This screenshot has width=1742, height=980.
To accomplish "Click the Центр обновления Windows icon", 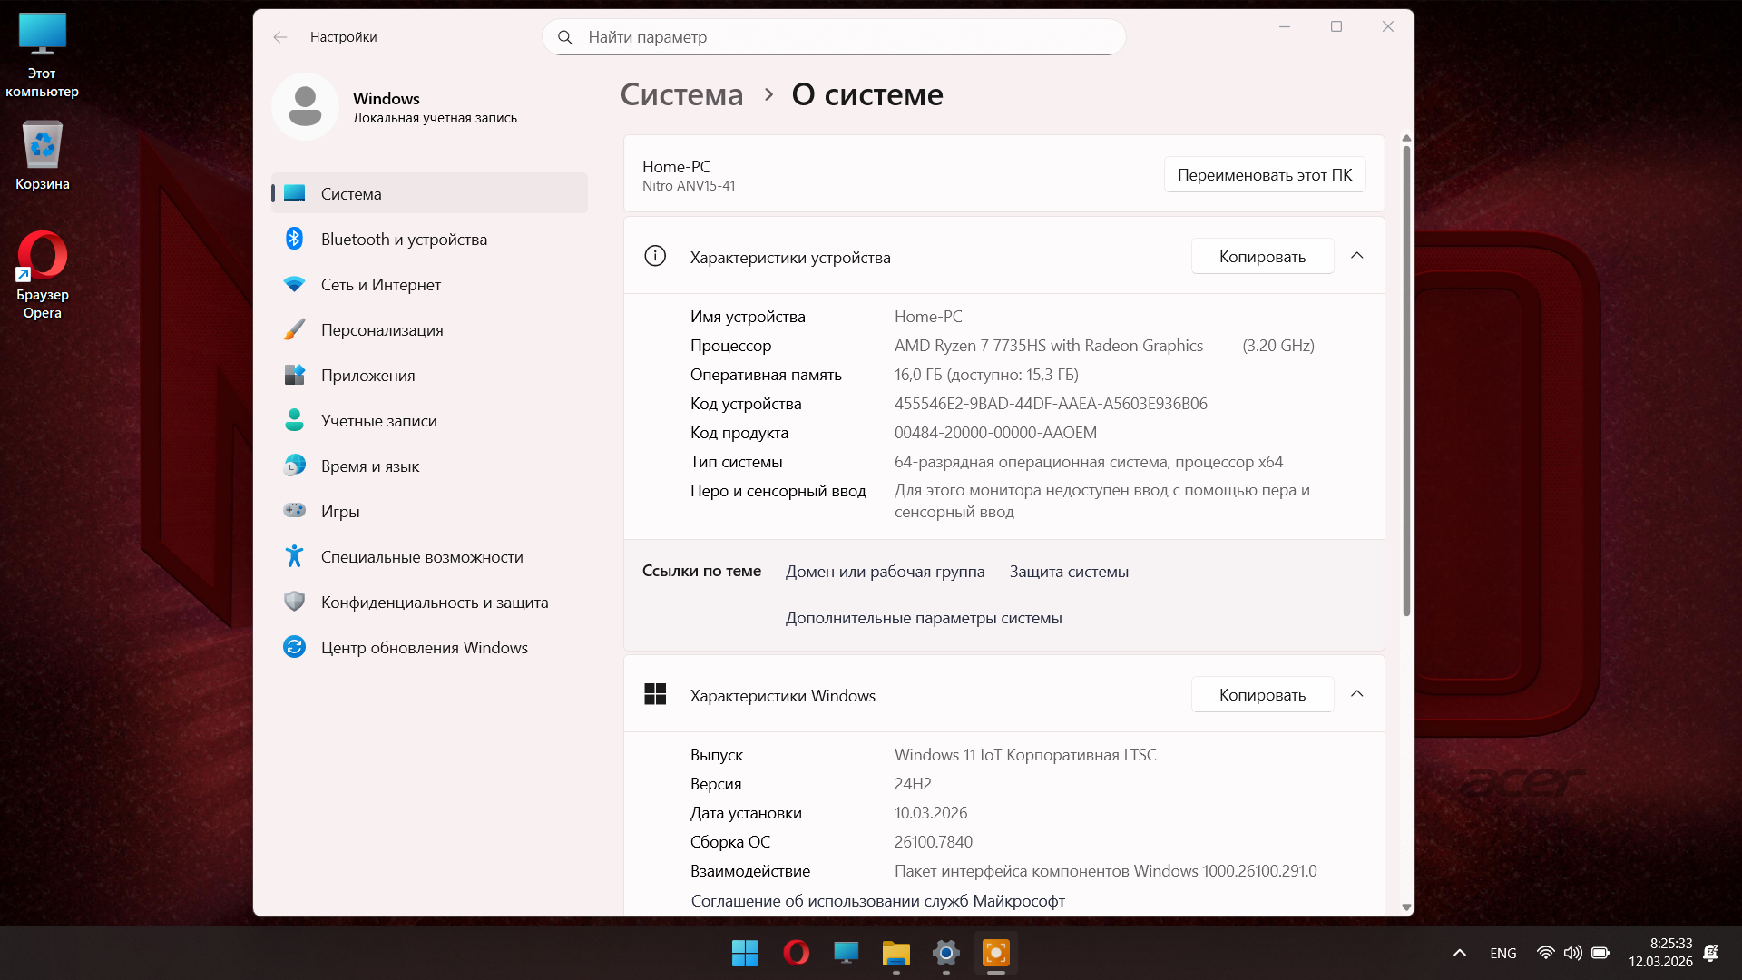I will click(x=294, y=647).
